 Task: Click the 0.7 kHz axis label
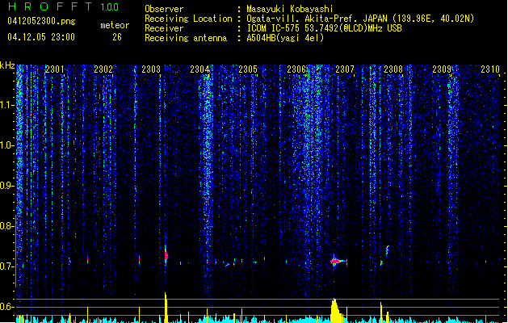(7, 266)
